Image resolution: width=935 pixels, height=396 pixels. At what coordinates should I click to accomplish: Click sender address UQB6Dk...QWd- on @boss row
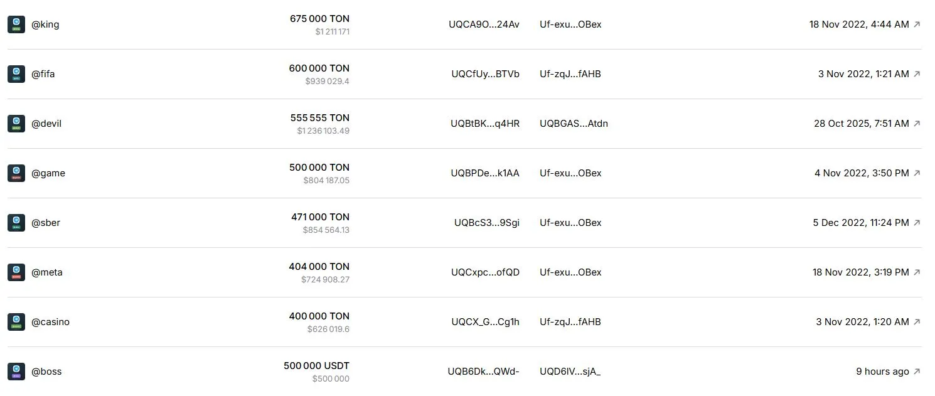click(484, 372)
